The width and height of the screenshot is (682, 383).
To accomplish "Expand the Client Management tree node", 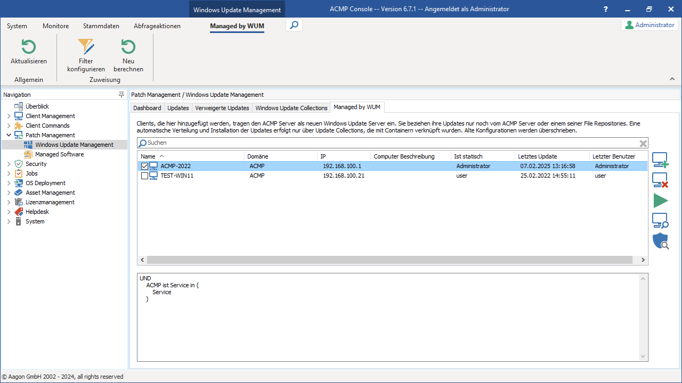I will 9,116.
